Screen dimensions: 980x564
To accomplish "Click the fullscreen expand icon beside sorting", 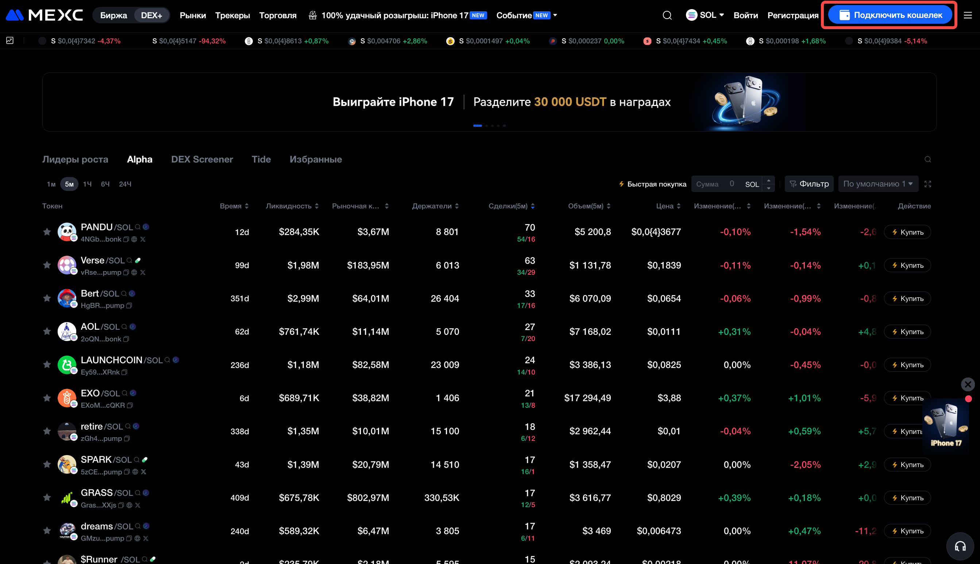I will pos(928,184).
